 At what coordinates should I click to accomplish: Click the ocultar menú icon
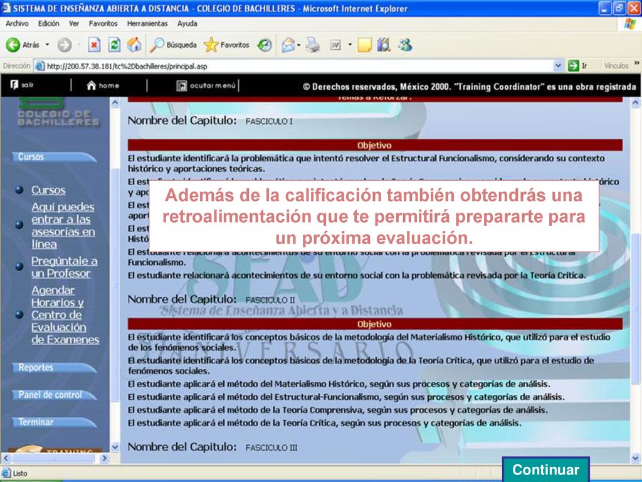click(x=181, y=85)
